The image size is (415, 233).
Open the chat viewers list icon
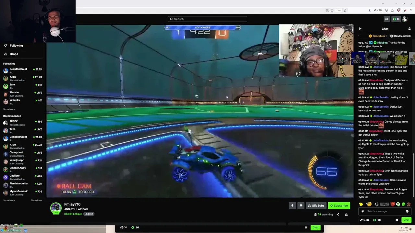409,29
